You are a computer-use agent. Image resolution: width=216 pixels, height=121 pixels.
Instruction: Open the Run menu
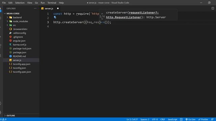coord(43,3)
